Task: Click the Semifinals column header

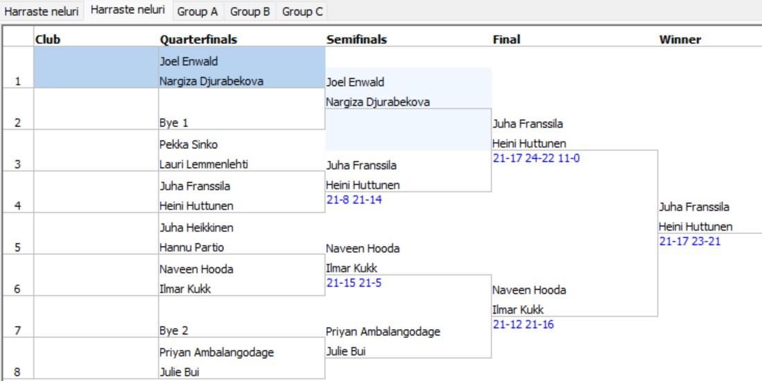Action: tap(356, 39)
